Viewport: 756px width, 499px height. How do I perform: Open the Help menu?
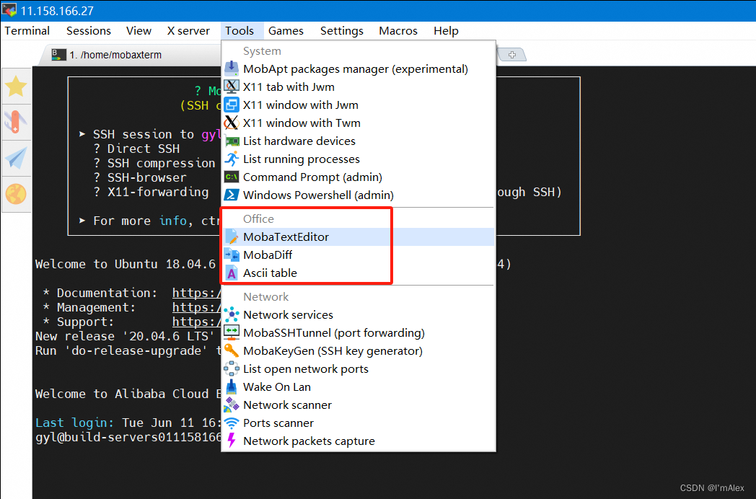click(446, 31)
